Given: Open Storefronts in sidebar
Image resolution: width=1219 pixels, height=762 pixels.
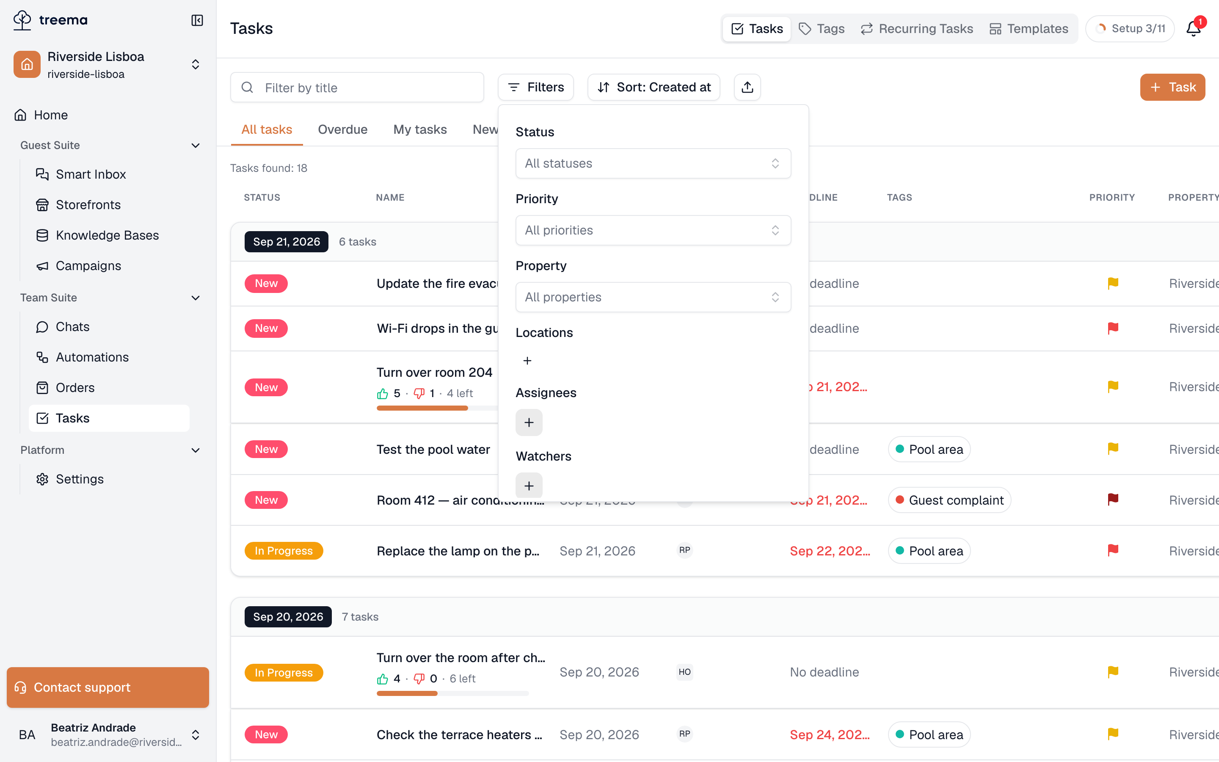Looking at the screenshot, I should tap(109, 205).
